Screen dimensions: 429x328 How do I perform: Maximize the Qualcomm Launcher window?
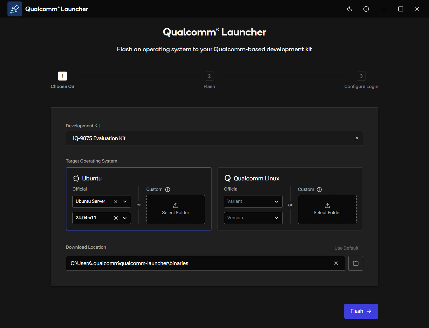[x=401, y=9]
